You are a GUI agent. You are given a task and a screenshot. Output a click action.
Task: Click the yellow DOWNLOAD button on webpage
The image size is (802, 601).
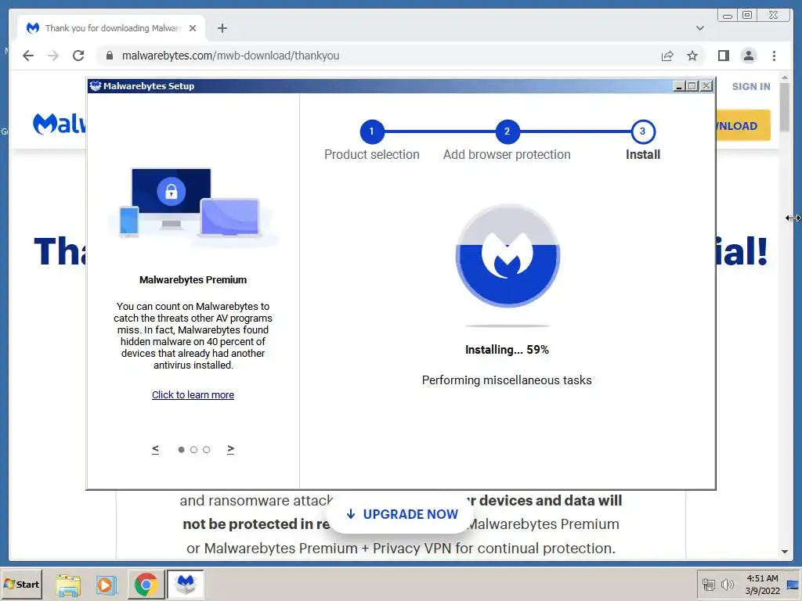coord(743,126)
